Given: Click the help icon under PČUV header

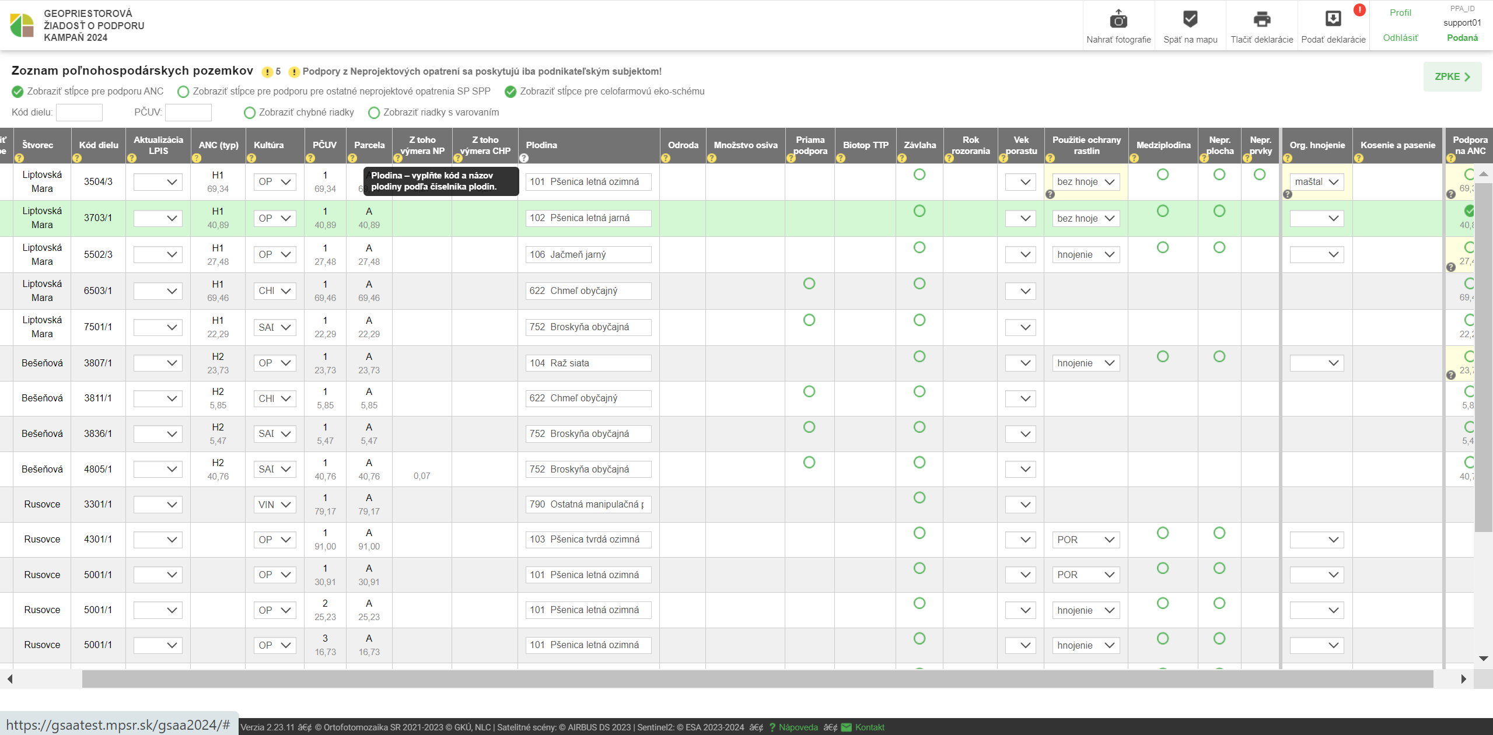Looking at the screenshot, I should [x=310, y=158].
